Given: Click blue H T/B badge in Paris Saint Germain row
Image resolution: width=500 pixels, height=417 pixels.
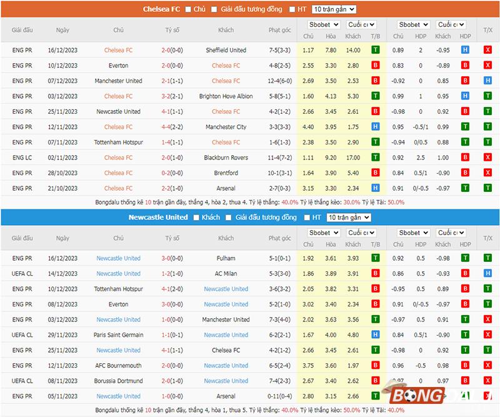Looking at the screenshot, I should tap(375, 335).
